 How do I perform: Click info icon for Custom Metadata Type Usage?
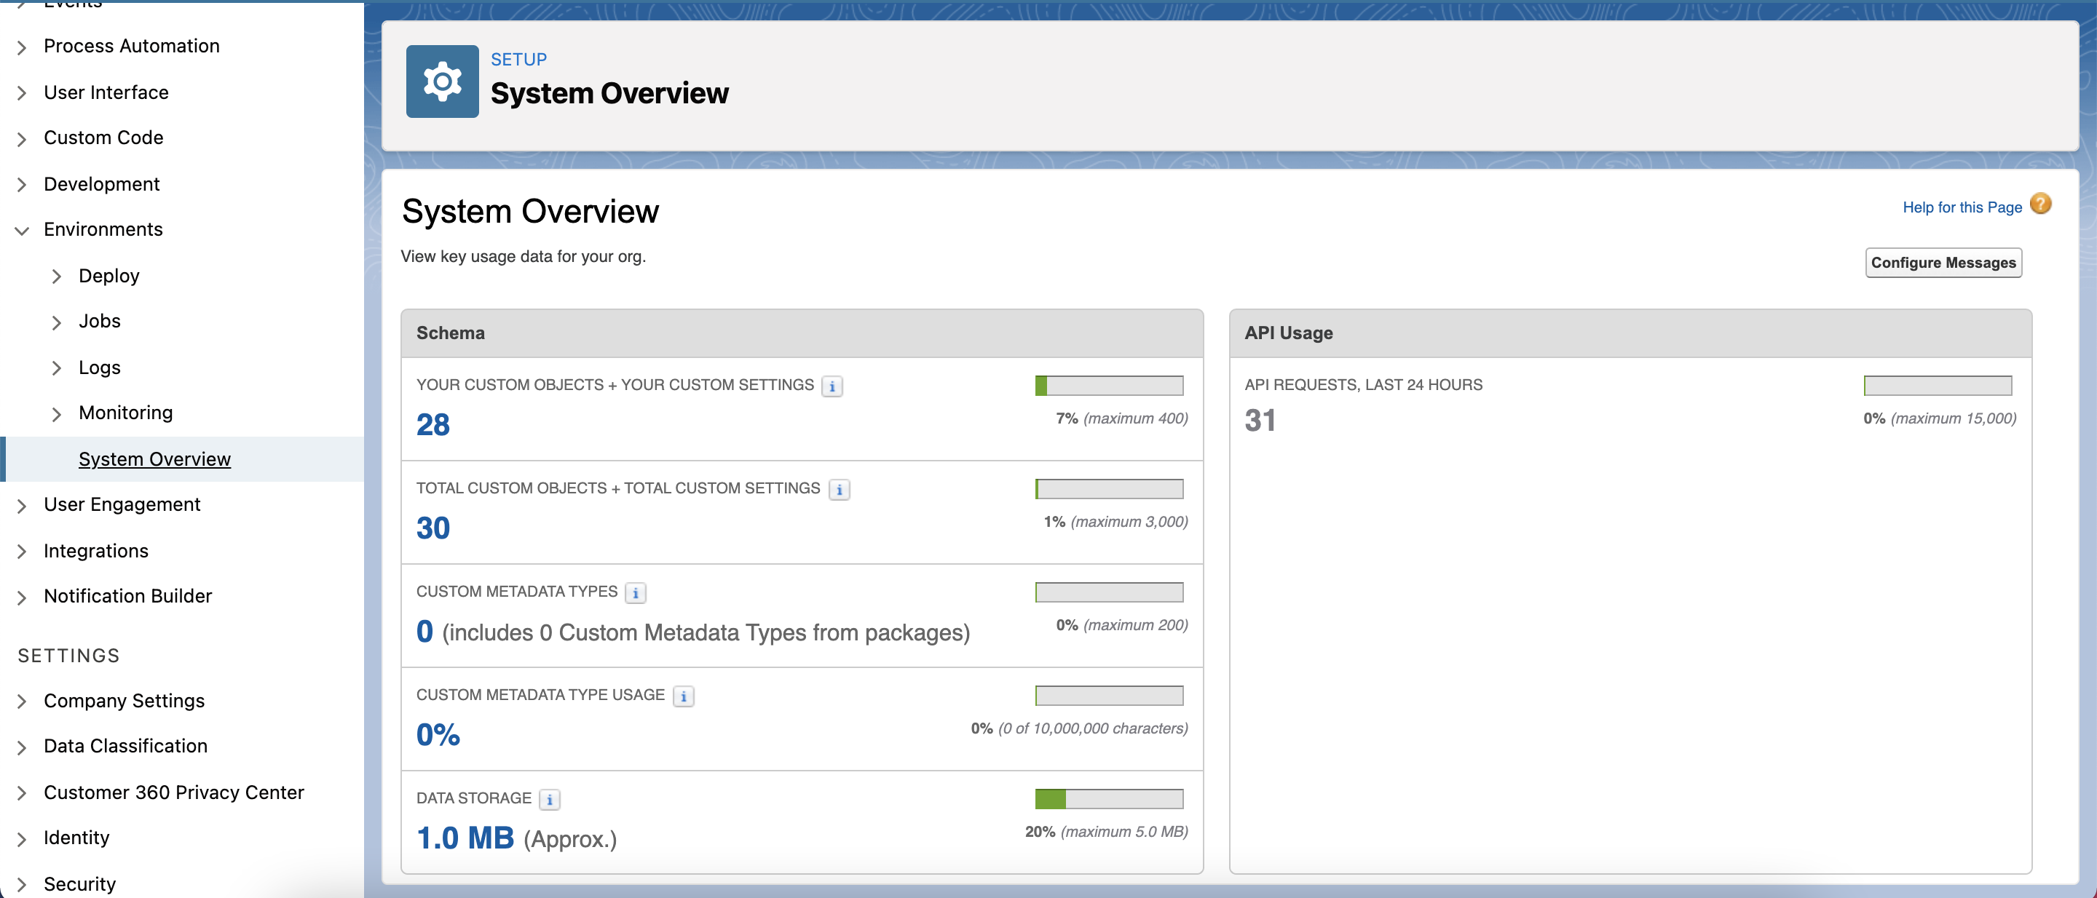pos(683,696)
